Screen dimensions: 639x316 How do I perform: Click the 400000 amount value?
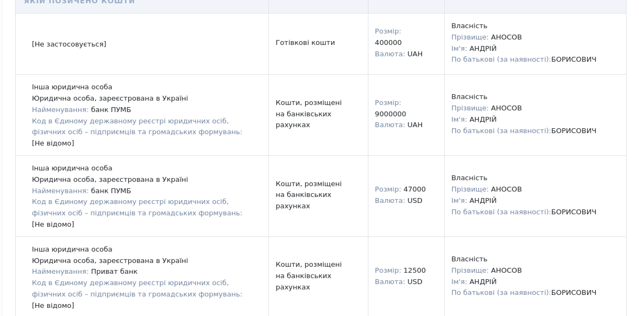point(388,42)
